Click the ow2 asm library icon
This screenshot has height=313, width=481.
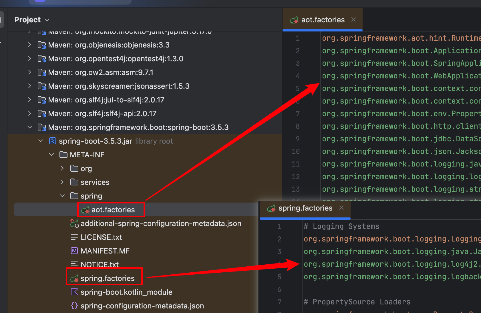pos(42,72)
